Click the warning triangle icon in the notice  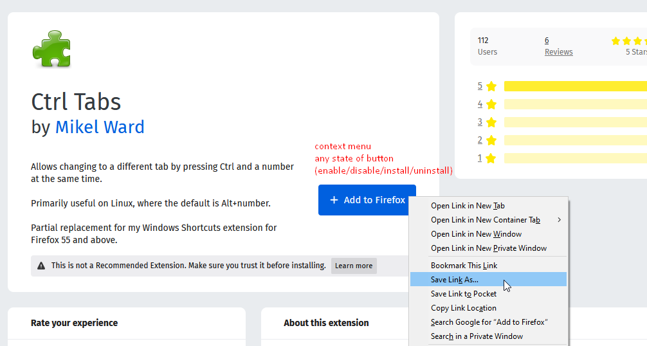[x=41, y=266]
